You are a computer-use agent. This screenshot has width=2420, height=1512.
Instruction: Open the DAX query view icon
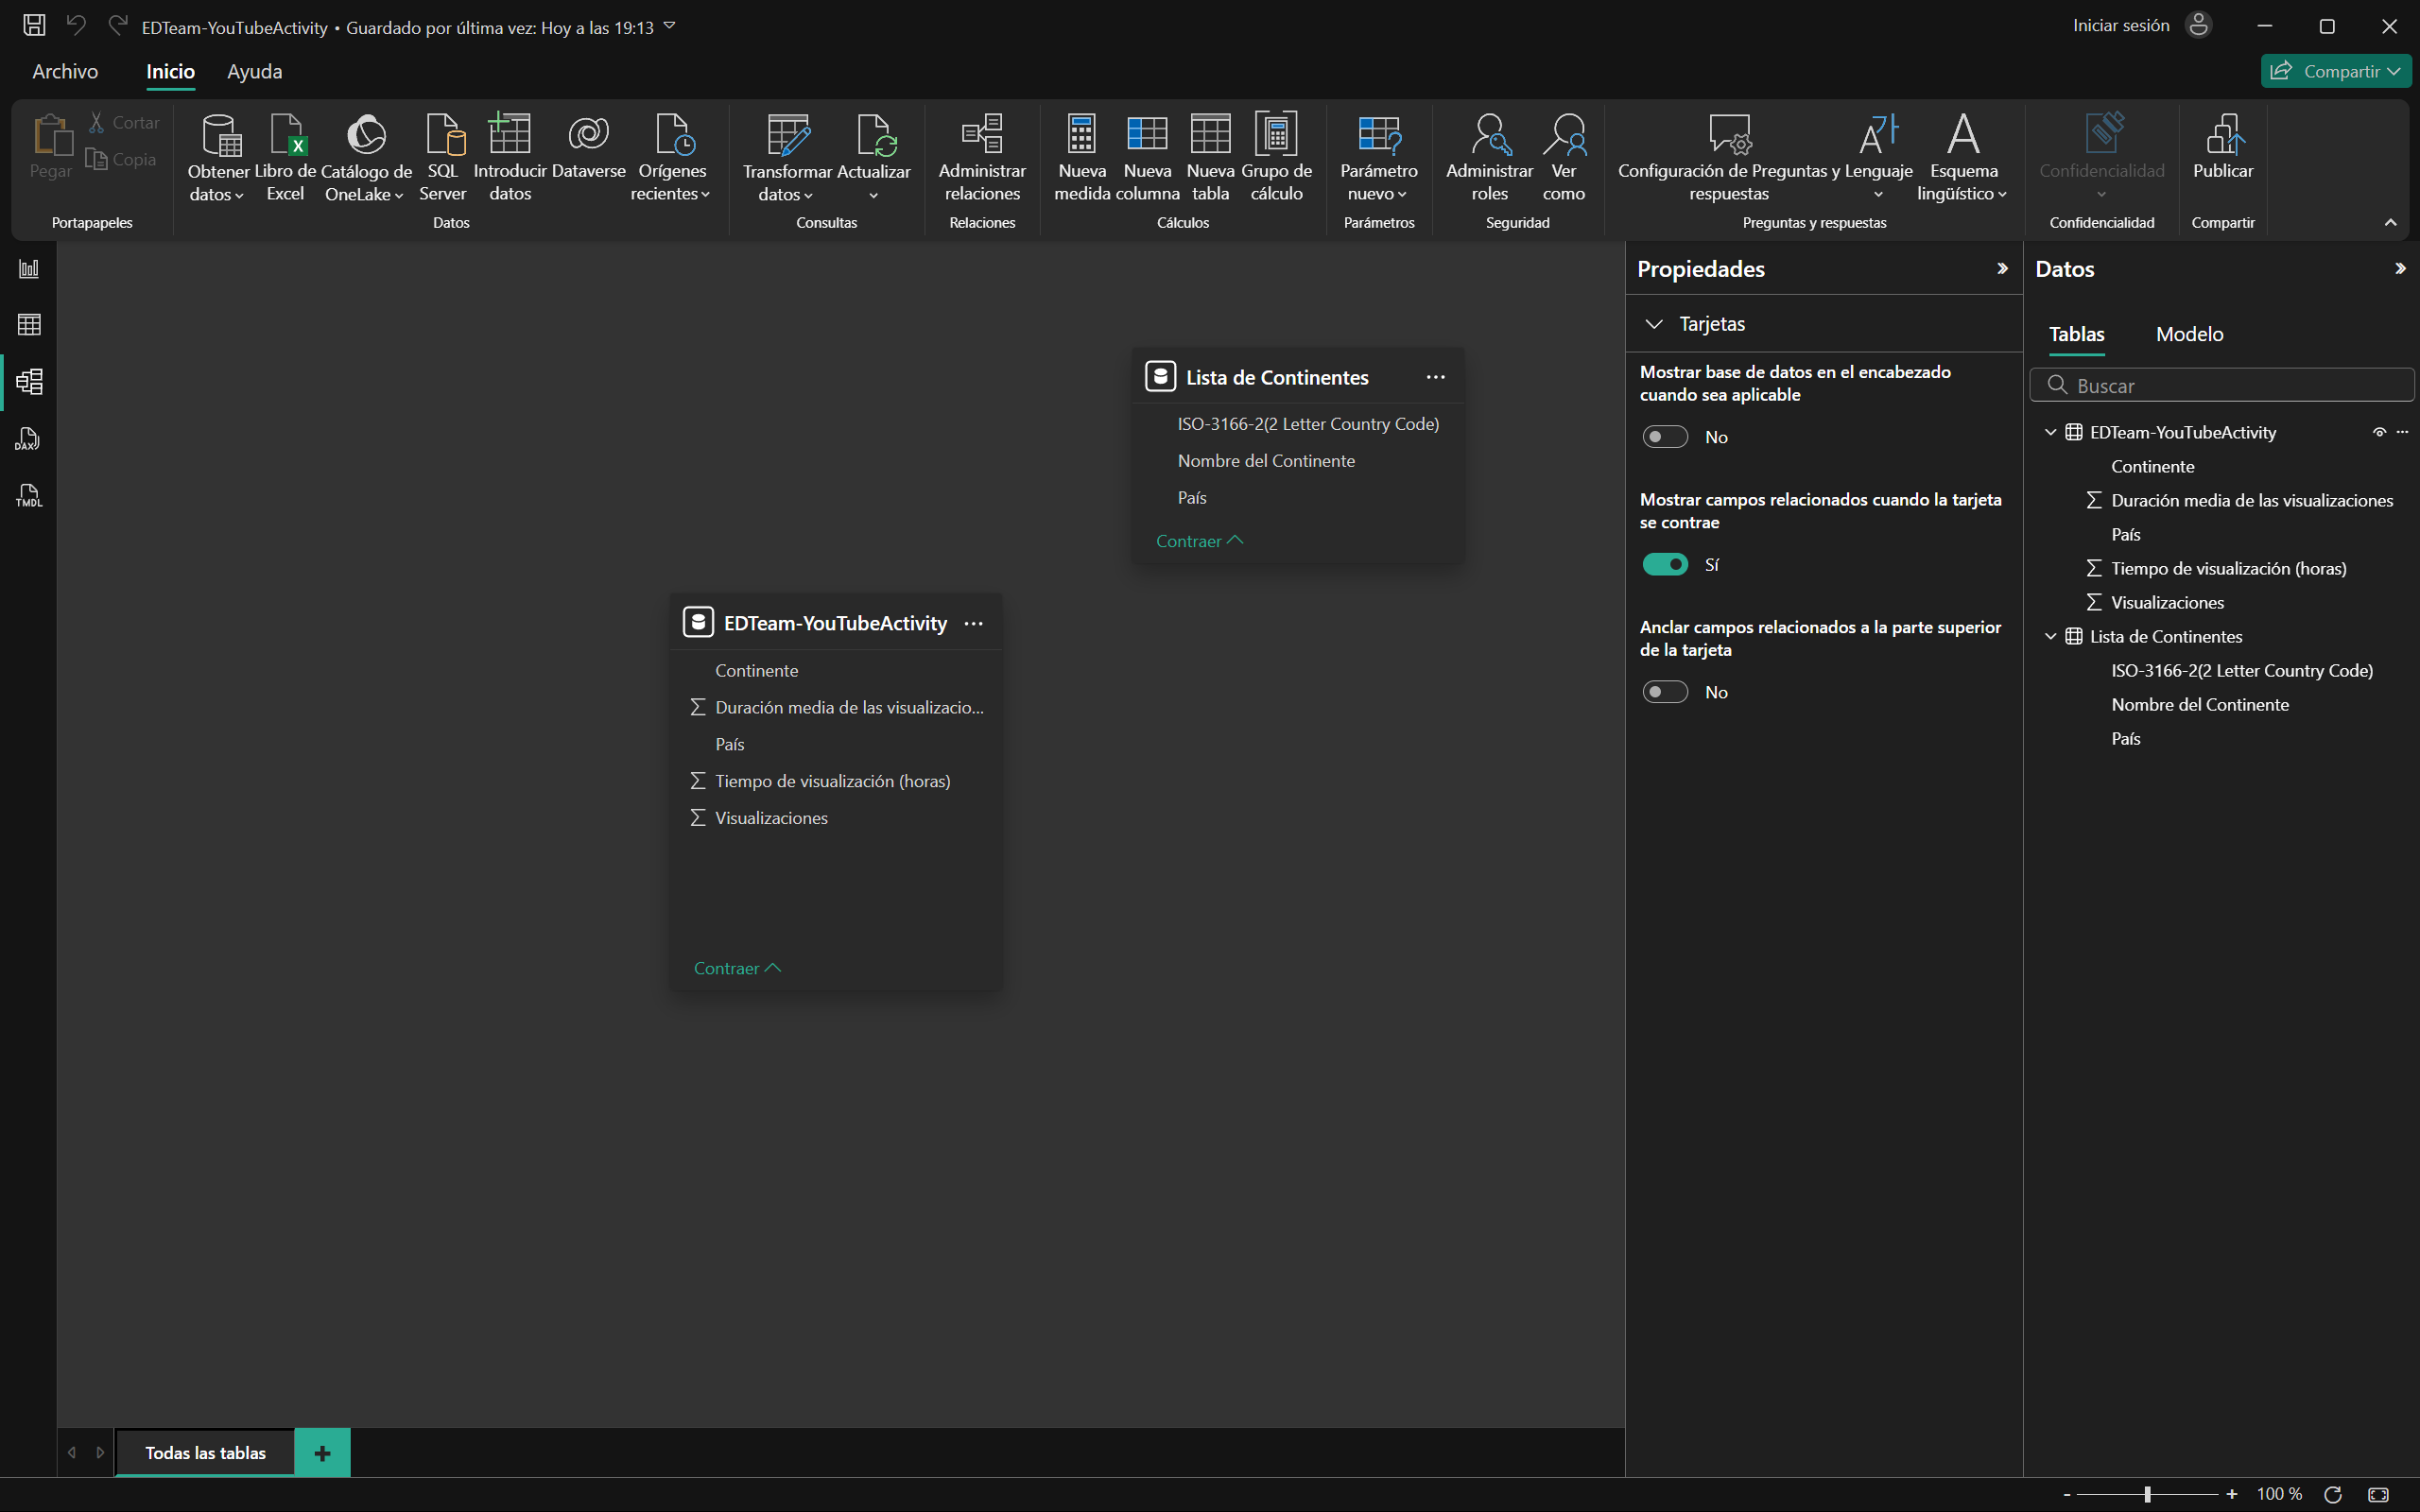(28, 439)
